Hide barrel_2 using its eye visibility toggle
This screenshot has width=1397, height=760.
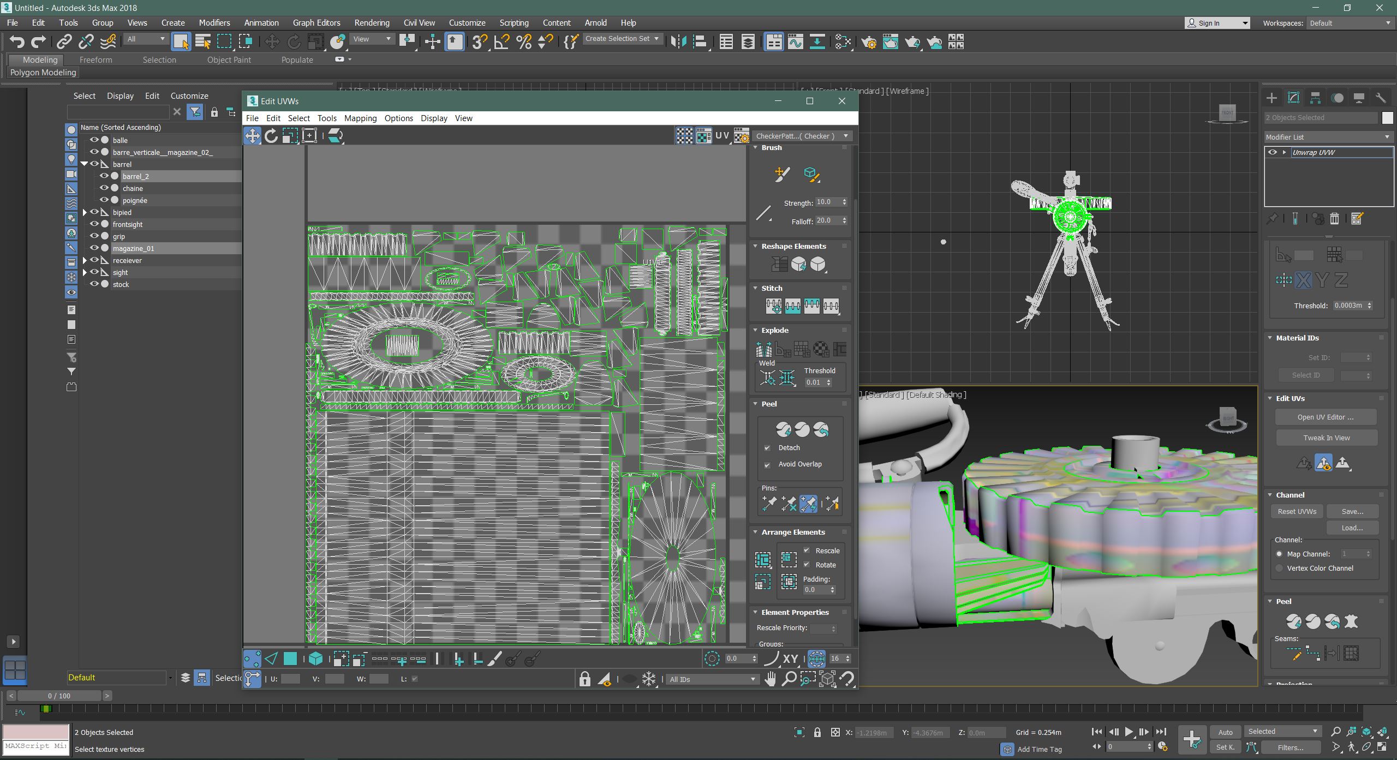(x=104, y=176)
